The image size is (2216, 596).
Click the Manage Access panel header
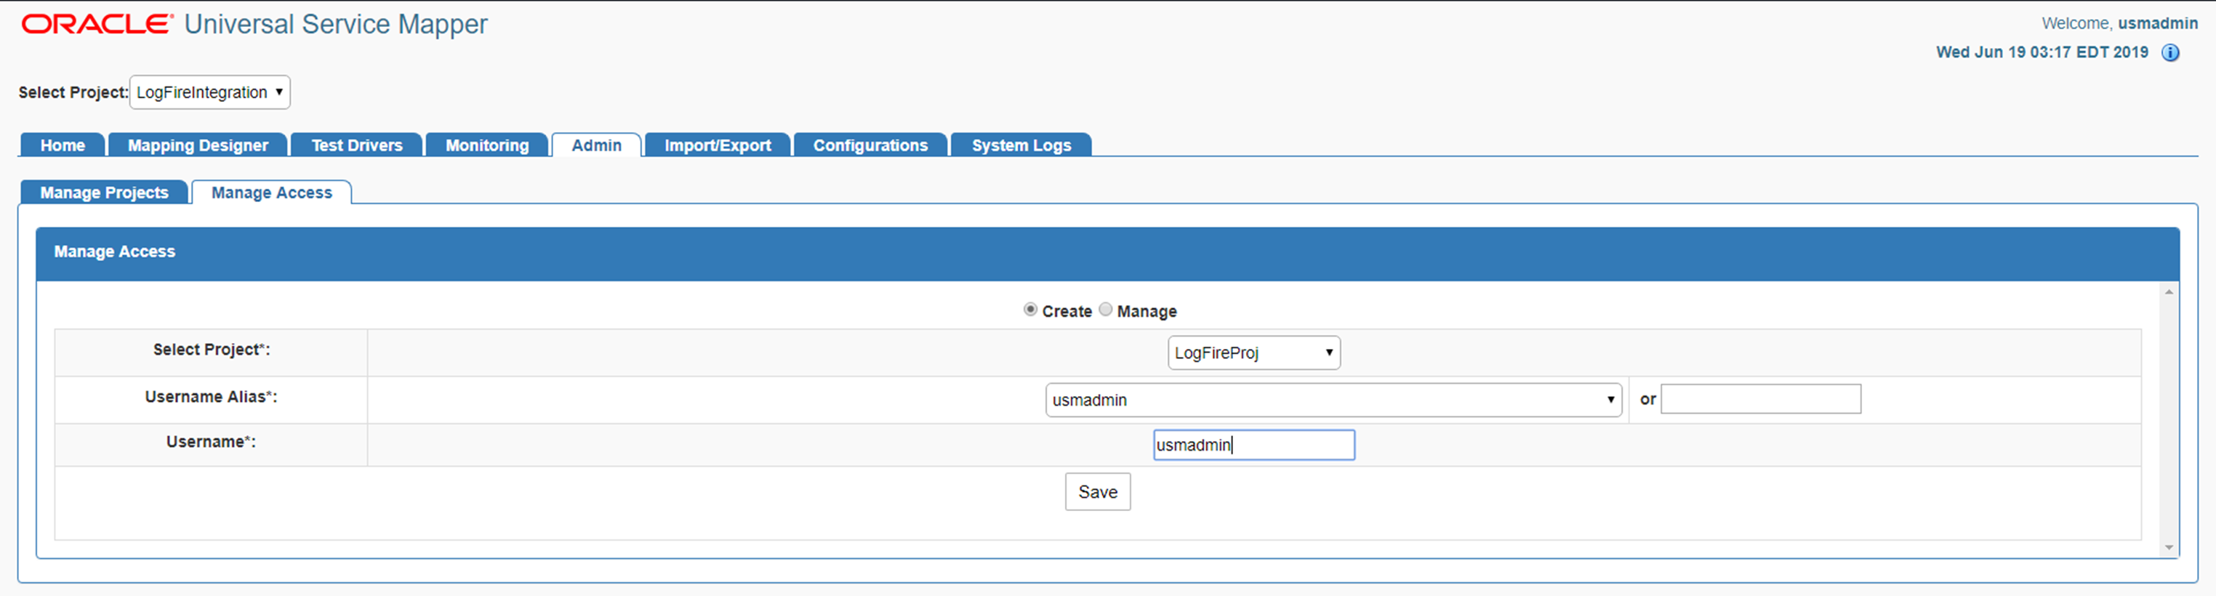coord(1107,254)
